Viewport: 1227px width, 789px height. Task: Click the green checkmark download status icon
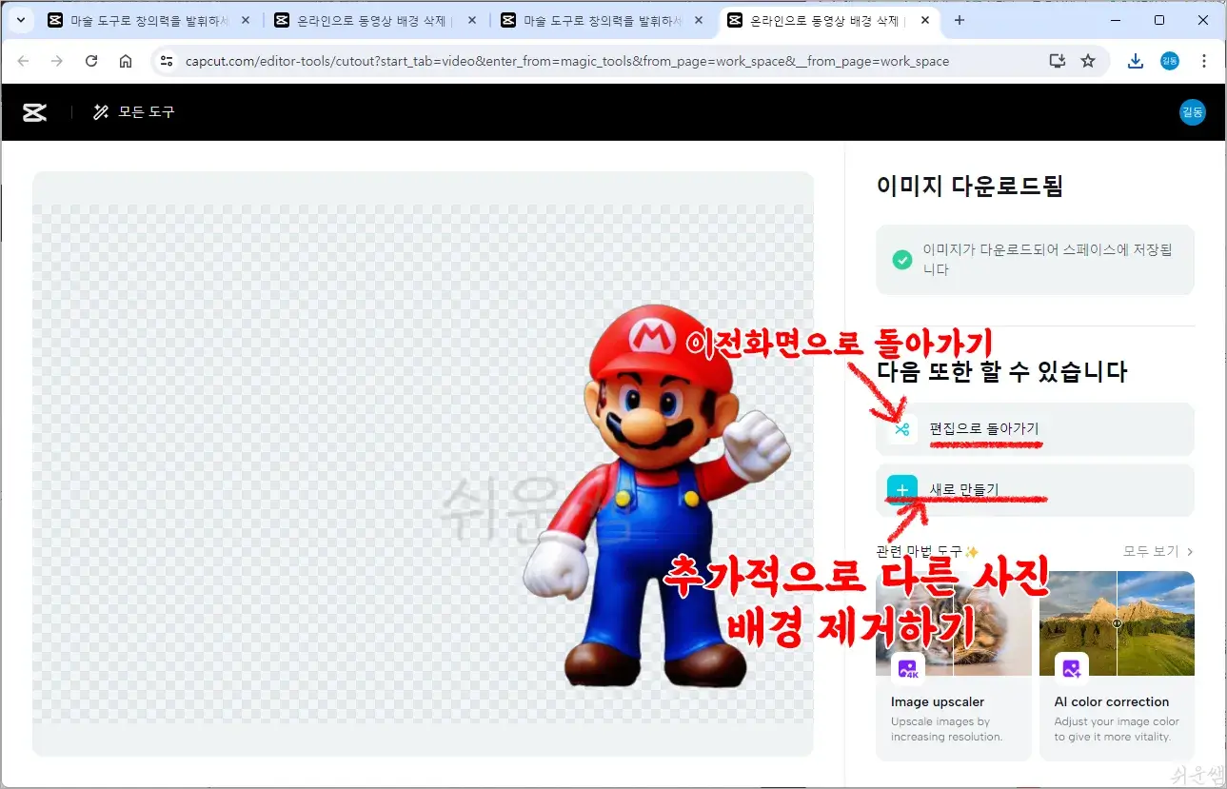pyautogui.click(x=901, y=260)
